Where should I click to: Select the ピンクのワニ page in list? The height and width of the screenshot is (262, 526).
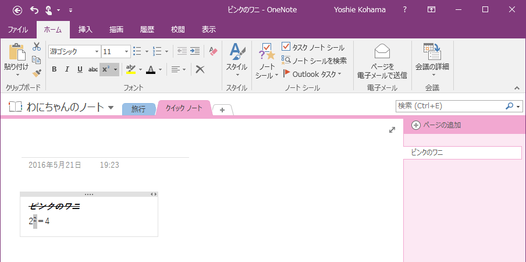coord(462,153)
